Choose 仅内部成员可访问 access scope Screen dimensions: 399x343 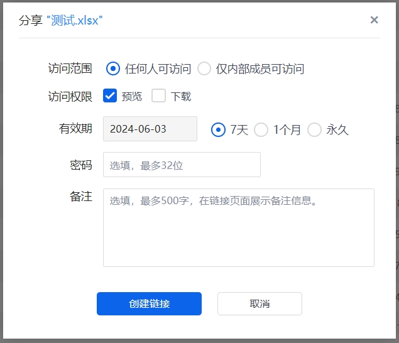(x=204, y=68)
